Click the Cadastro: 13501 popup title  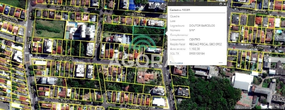click(180, 10)
